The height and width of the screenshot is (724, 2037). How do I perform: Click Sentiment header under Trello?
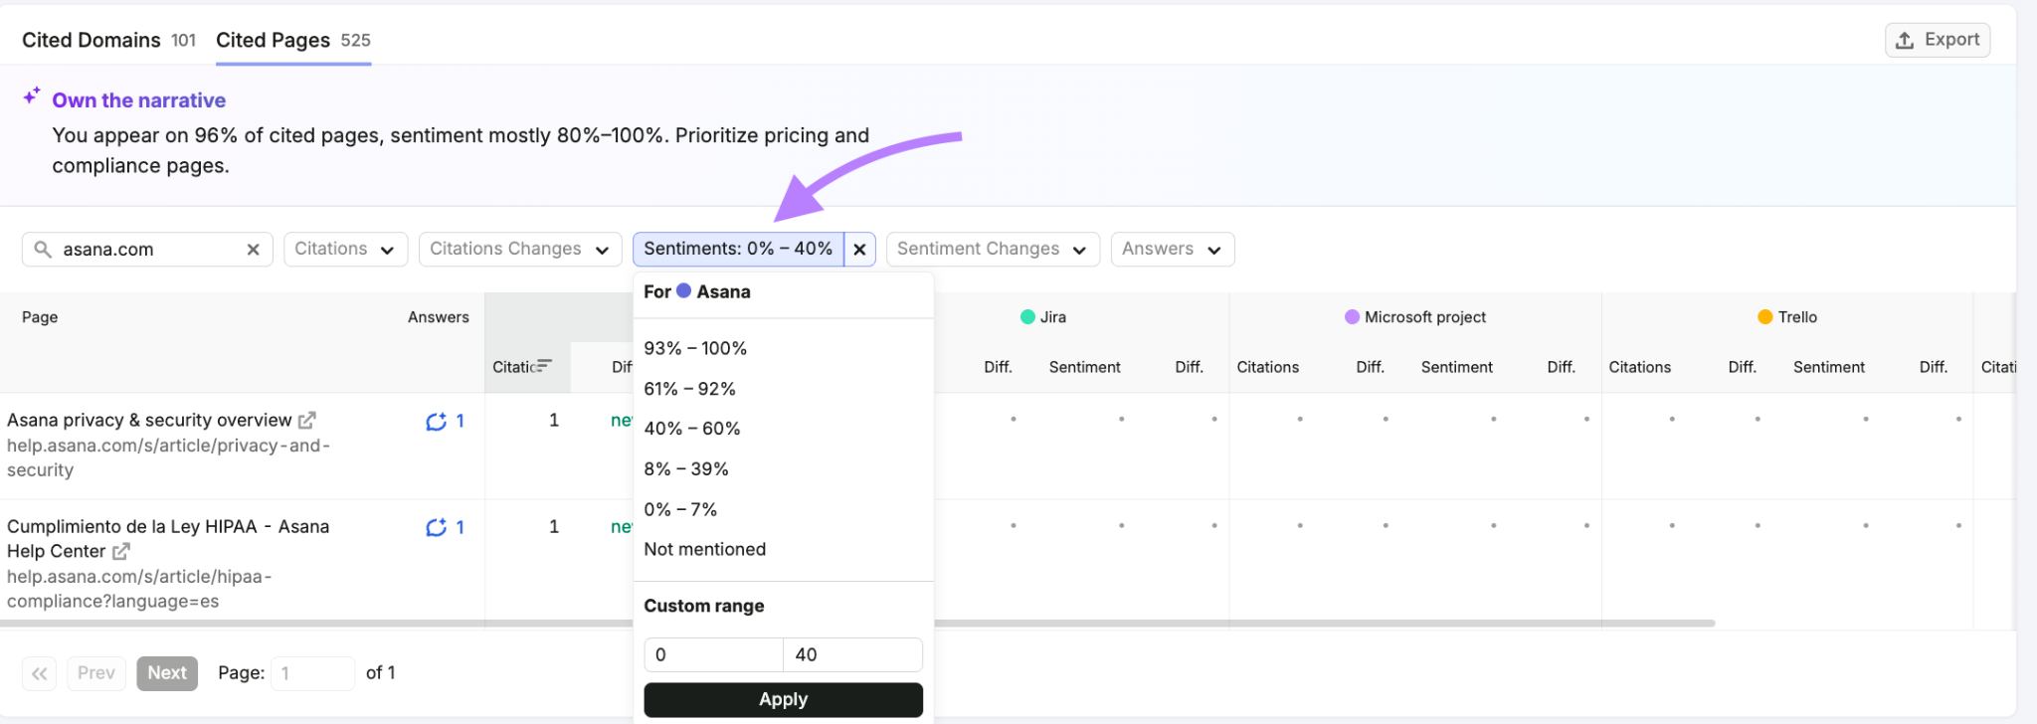pyautogui.click(x=1829, y=367)
